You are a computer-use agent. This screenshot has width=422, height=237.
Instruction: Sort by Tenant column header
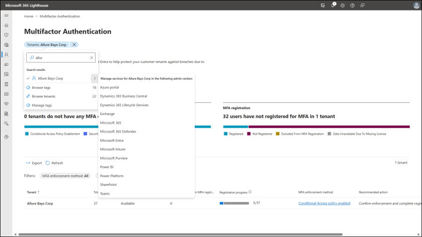point(33,192)
